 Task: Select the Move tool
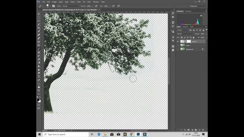[39, 14]
